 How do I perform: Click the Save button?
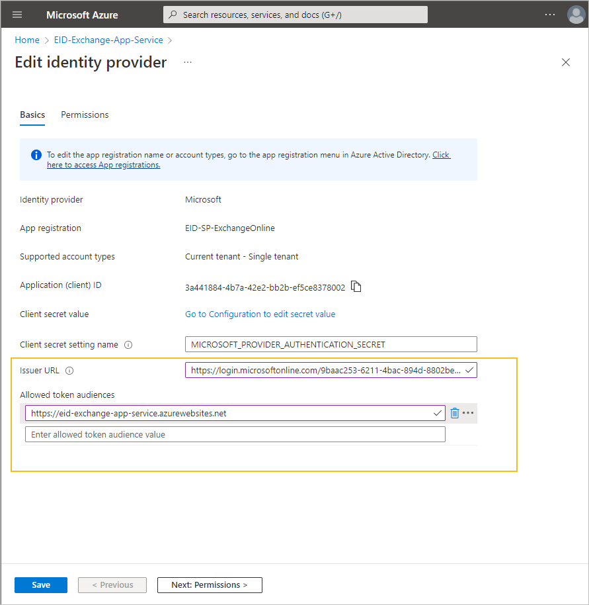point(41,584)
